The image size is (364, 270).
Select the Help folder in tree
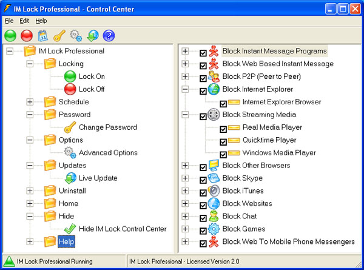tap(66, 241)
